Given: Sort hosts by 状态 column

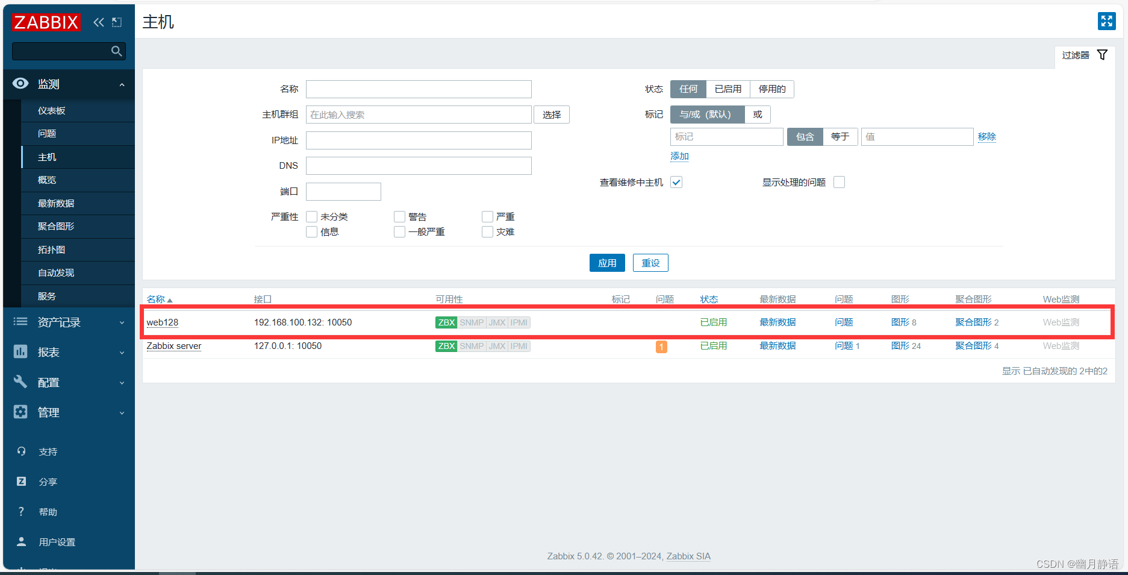Looking at the screenshot, I should coord(709,300).
